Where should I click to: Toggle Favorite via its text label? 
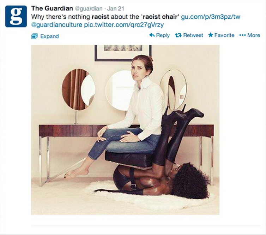tap(224, 35)
